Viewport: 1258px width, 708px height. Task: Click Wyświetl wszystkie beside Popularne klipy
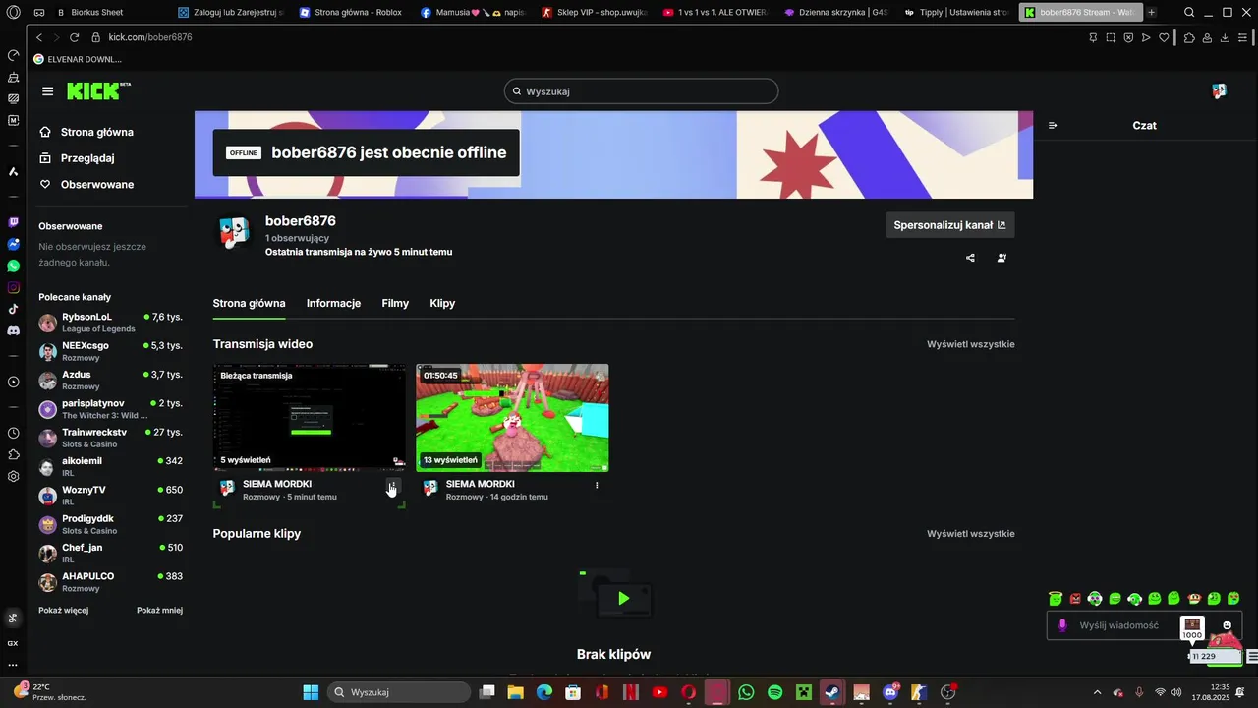pyautogui.click(x=970, y=534)
